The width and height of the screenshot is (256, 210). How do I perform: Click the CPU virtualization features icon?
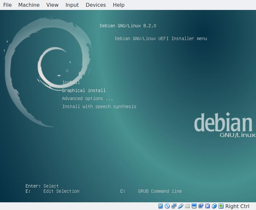point(207,206)
